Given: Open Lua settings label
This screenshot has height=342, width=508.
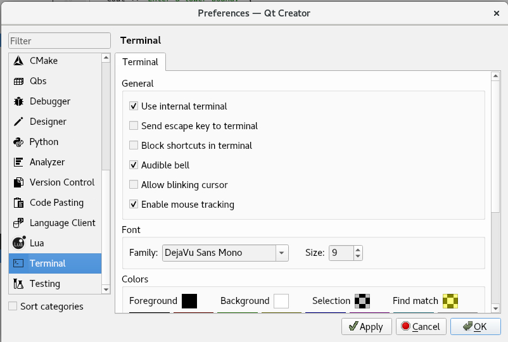Looking at the screenshot, I should point(37,243).
